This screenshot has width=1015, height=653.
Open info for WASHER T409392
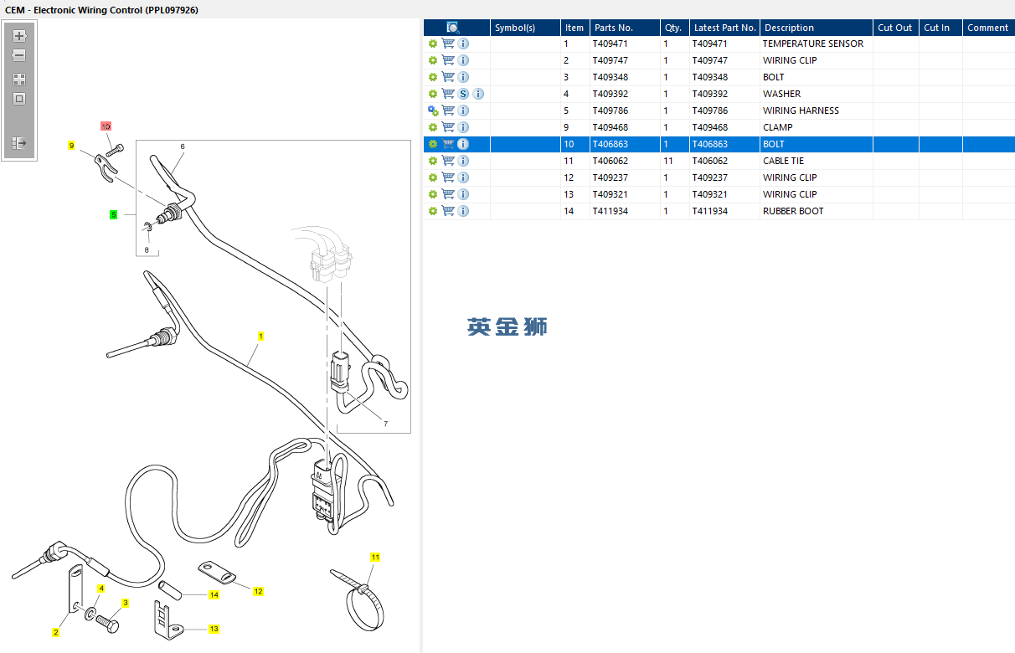point(478,94)
